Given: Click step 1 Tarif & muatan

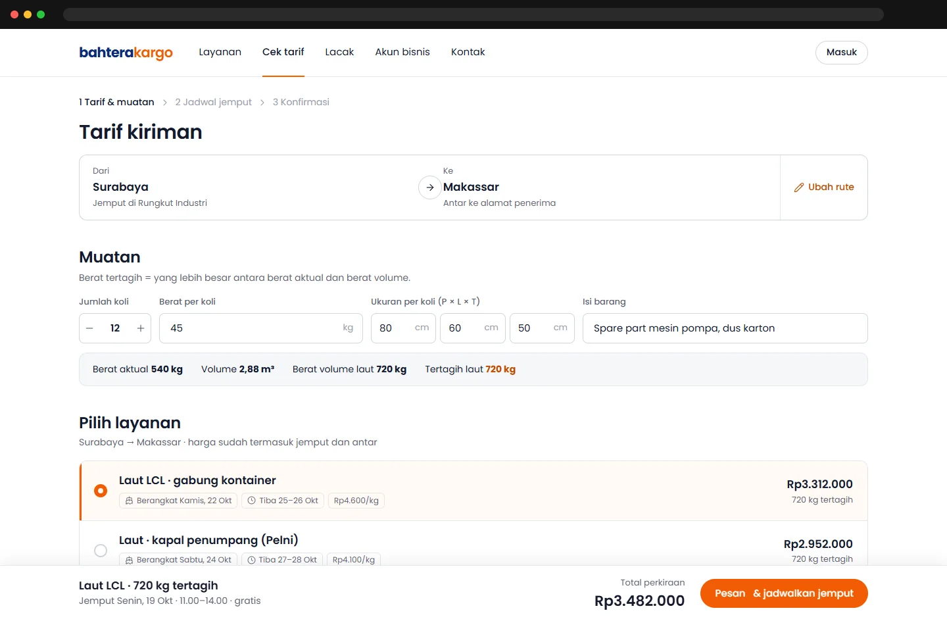Looking at the screenshot, I should 116,102.
